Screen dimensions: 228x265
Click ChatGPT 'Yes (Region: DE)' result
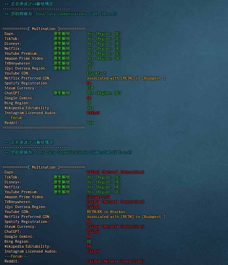tap(104, 93)
